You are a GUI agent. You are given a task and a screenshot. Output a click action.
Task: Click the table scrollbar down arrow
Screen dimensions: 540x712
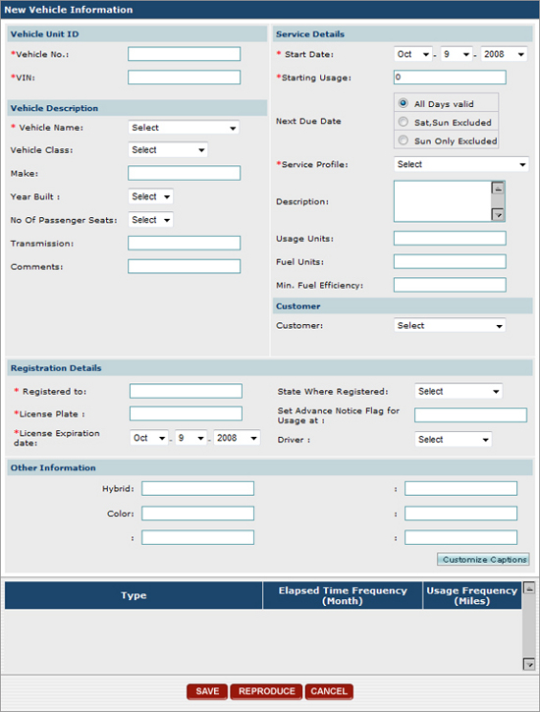tap(529, 664)
